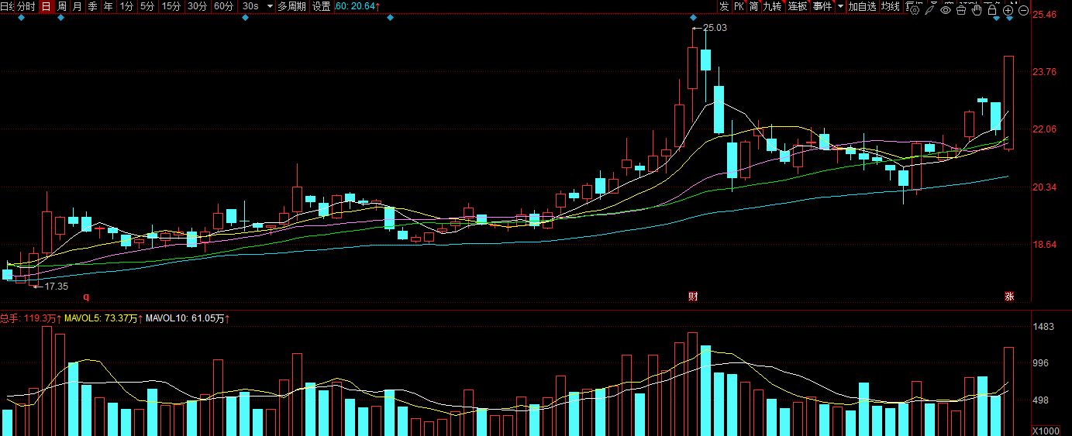
Task: Click diamond marker beneath the 周 tab
Action: (x=60, y=17)
